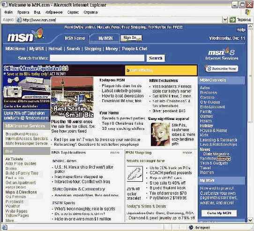Image resolution: width=254 pixels, height=231 pixels.
Task: Click the Iraq inspections stepped up headline
Action: click(x=79, y=177)
